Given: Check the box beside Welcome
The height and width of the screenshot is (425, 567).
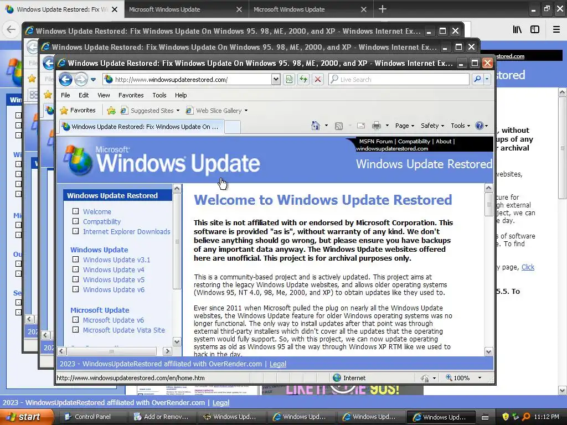Looking at the screenshot, I should (75, 211).
